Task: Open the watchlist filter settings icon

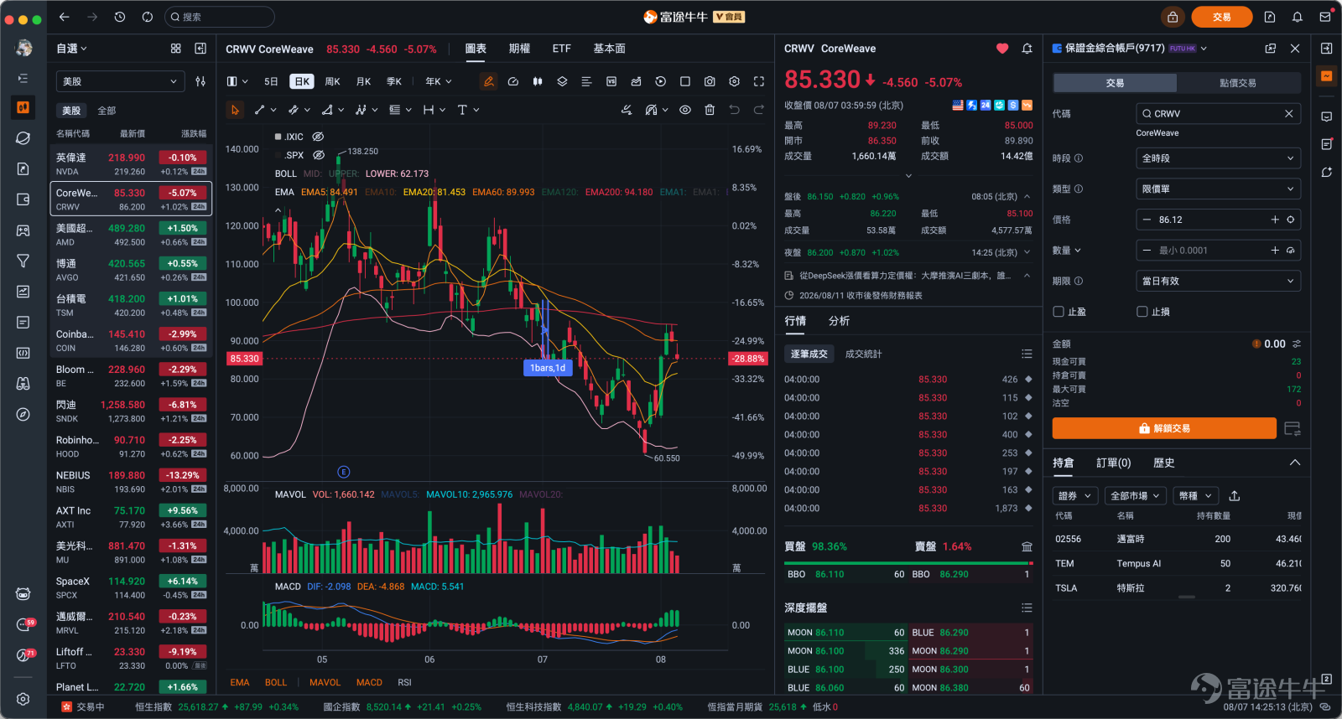Action: coord(200,81)
